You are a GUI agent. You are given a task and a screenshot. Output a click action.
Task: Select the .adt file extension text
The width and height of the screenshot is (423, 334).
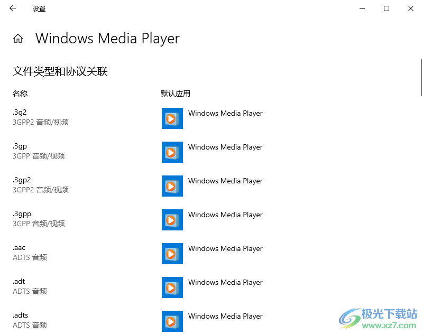19,282
